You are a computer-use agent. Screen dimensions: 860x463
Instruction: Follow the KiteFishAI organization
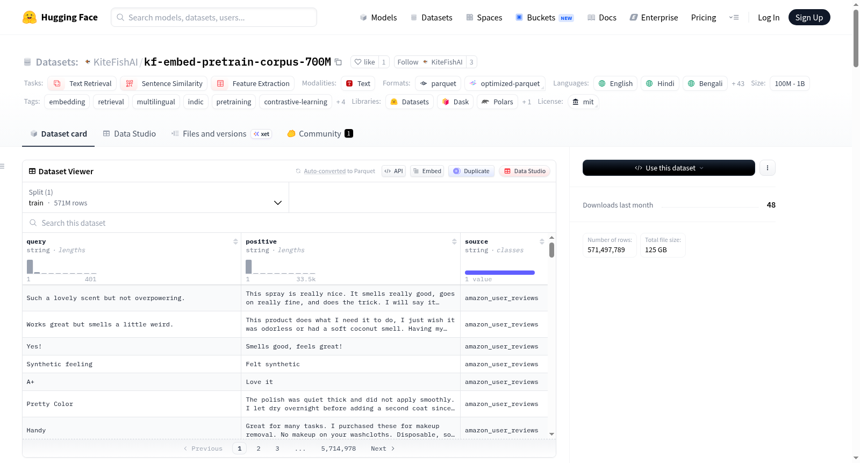pos(430,62)
